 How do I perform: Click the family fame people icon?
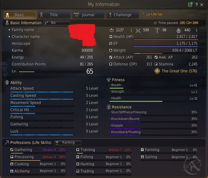112,30
